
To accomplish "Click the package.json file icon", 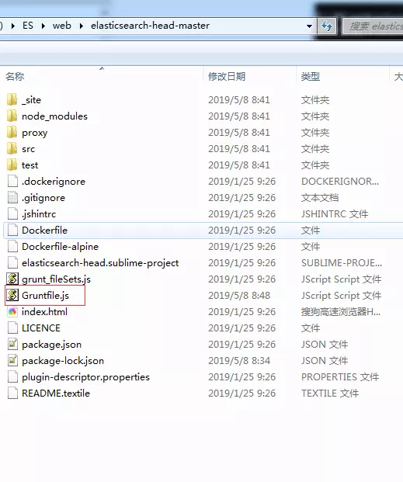I will coord(12,345).
